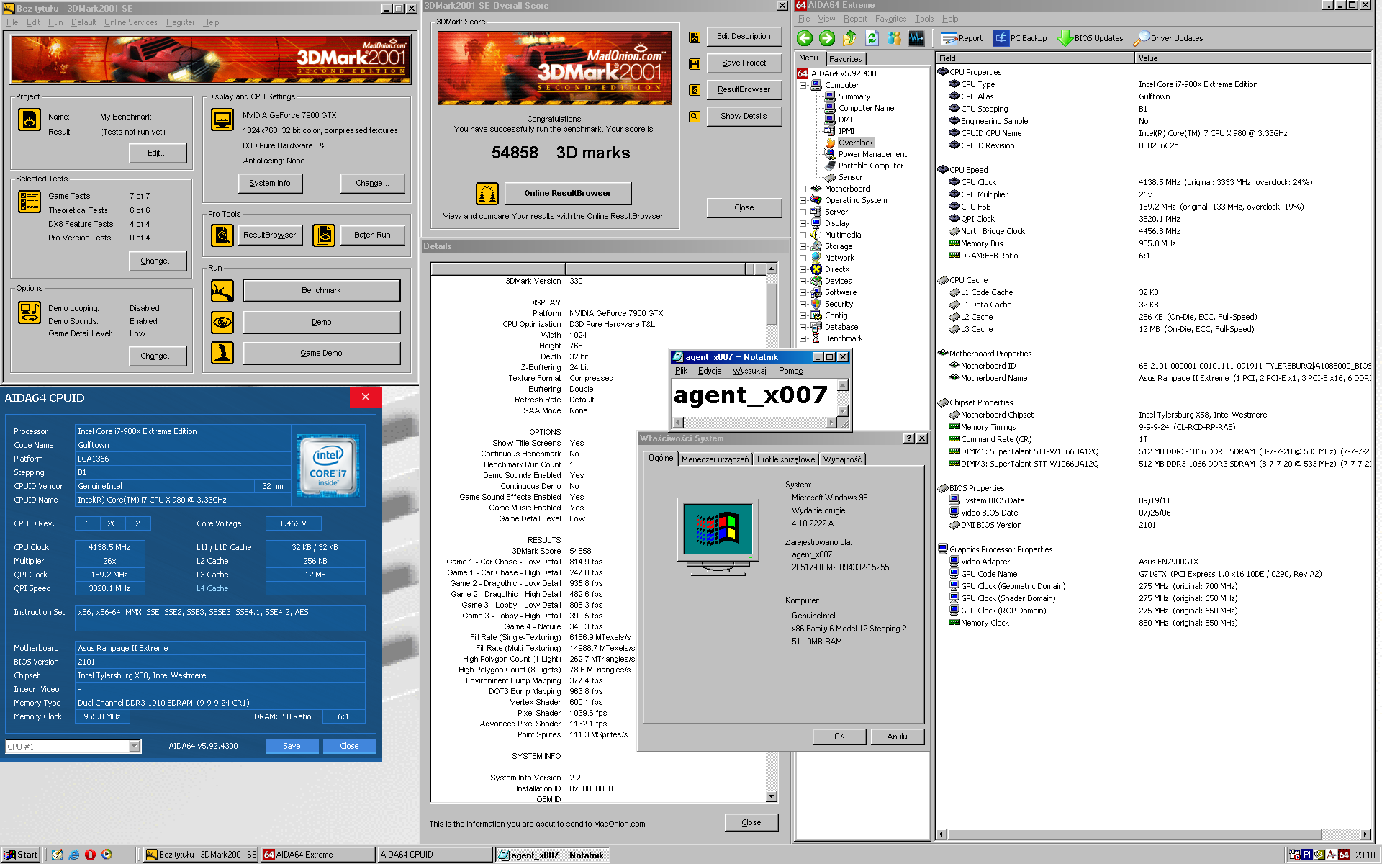Click the icon beside Online ResultBrowser

(x=487, y=193)
